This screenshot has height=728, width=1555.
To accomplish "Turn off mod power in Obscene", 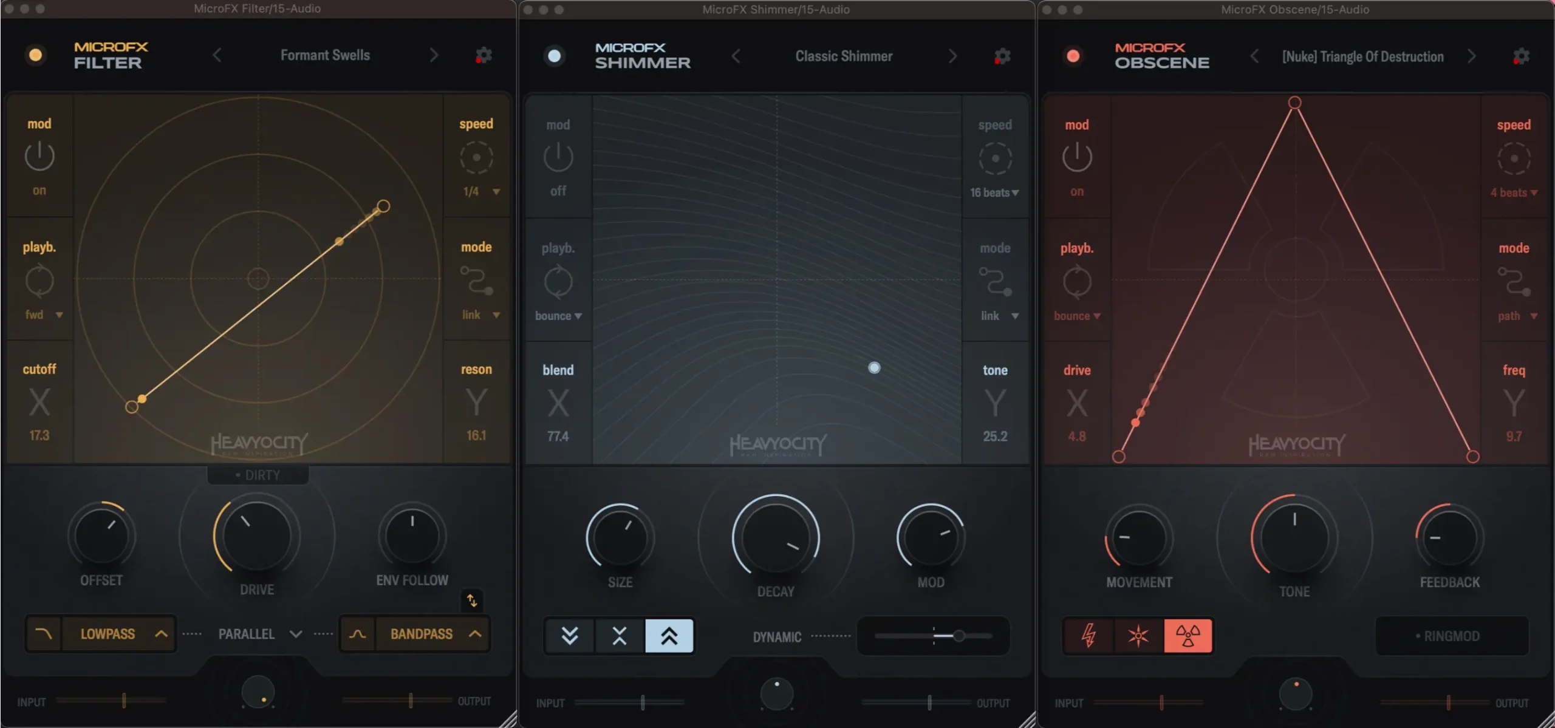I will [1077, 157].
